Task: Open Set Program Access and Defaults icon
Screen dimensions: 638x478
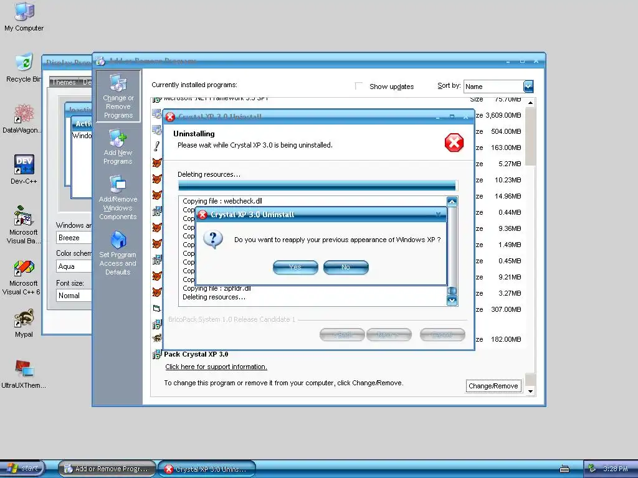Action: coord(118,253)
